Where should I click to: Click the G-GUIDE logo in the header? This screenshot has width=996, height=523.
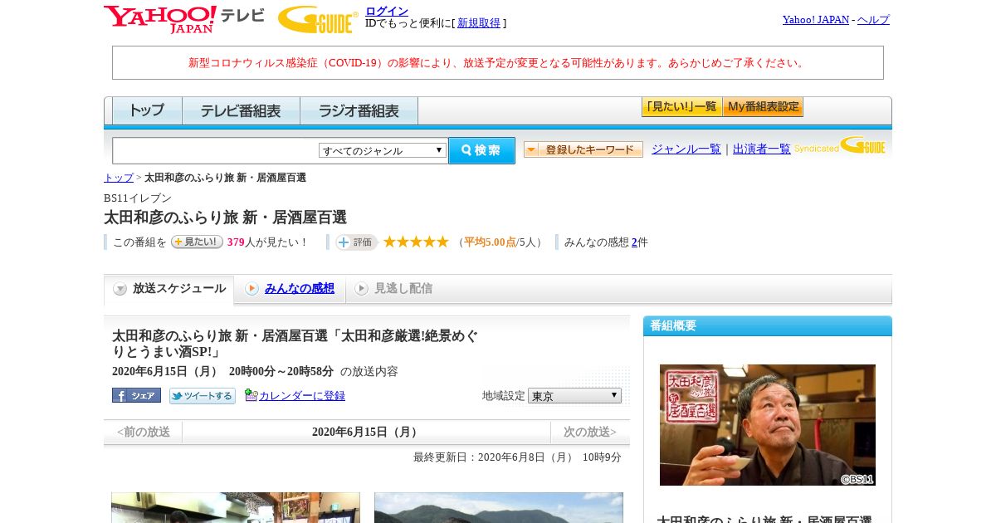click(x=318, y=19)
